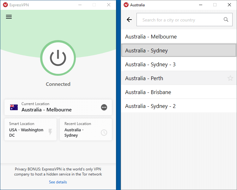This screenshot has height=190, width=237.
Task: Click the Privacy BONUS Tor network message
Action: 58,172
